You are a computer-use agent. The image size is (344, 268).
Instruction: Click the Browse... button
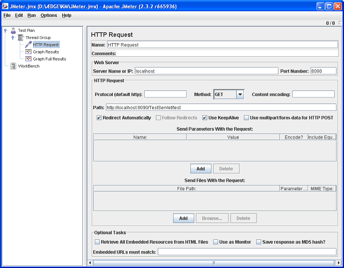[212, 218]
